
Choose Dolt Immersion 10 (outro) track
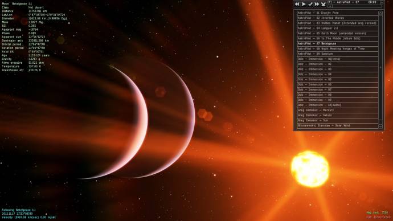pos(337,105)
